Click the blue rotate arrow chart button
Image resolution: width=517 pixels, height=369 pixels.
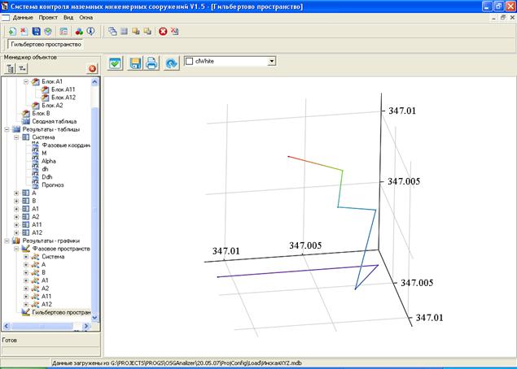click(x=172, y=63)
